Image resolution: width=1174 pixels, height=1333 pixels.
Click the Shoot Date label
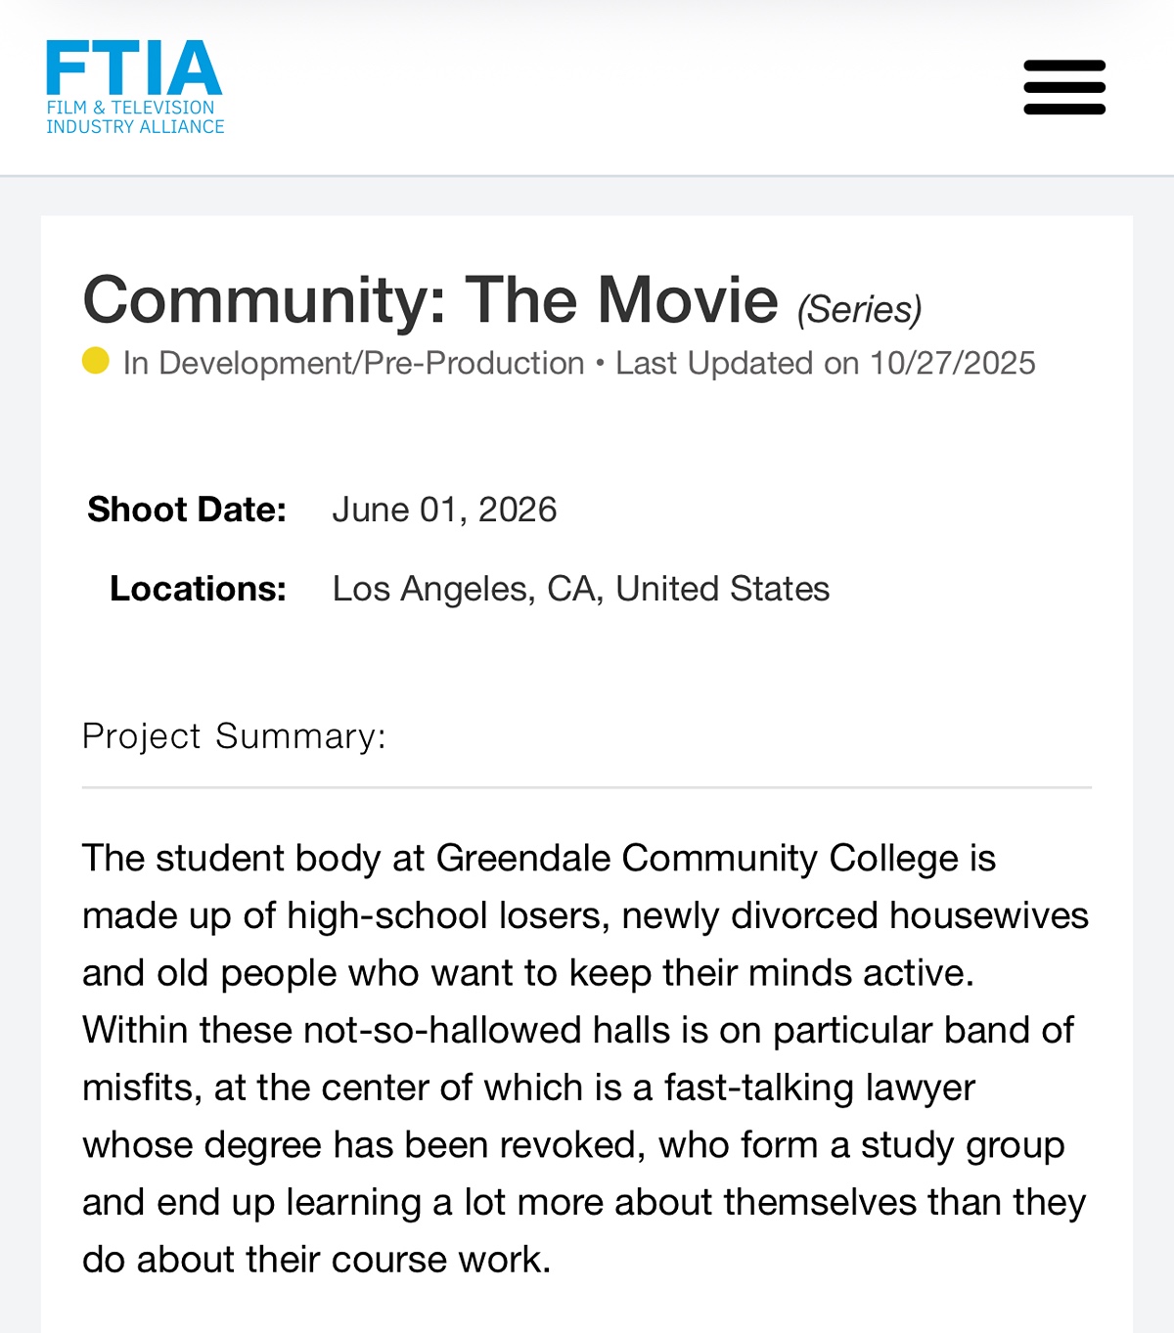tap(187, 510)
